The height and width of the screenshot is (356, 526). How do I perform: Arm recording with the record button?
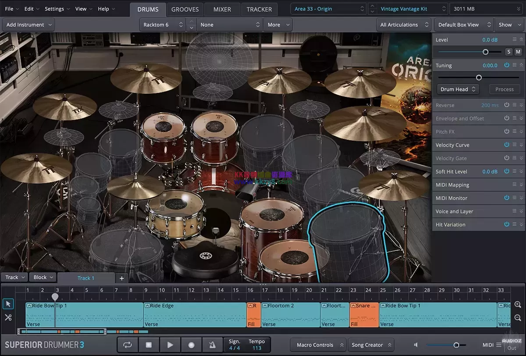pos(191,345)
